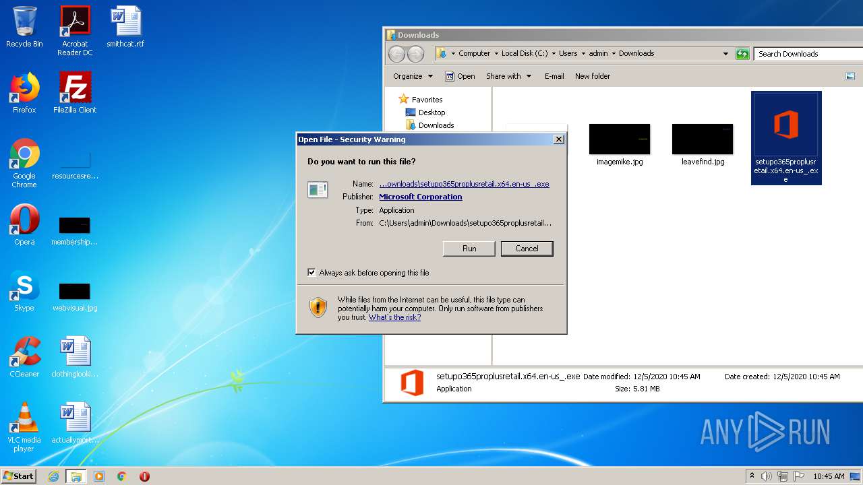The image size is (863, 485).
Task: Open Firefox desktop shortcut
Action: [24, 93]
